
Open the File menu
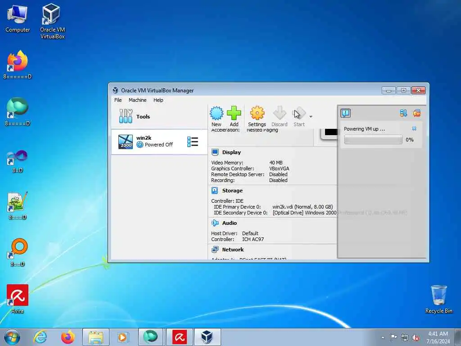pyautogui.click(x=118, y=100)
